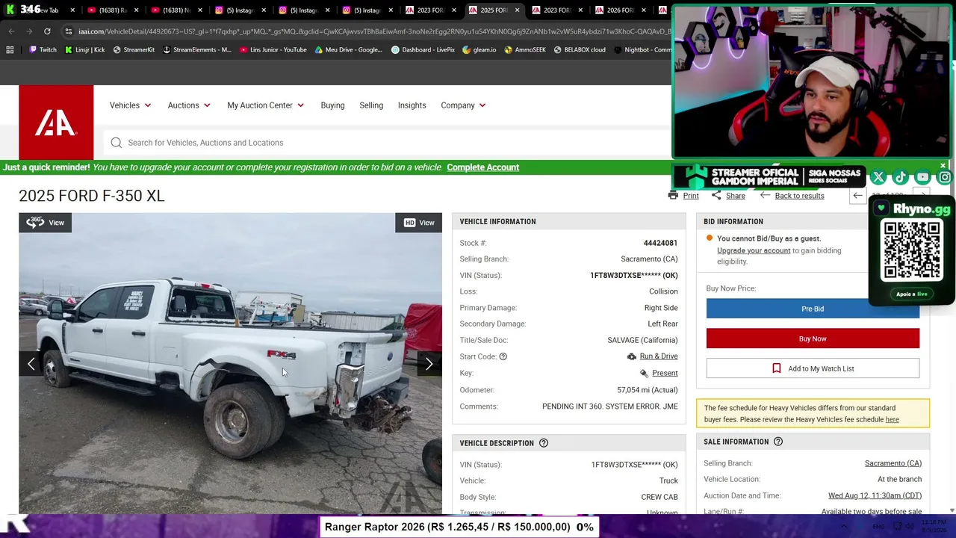Add vehicle to My Watch List

[x=813, y=368]
